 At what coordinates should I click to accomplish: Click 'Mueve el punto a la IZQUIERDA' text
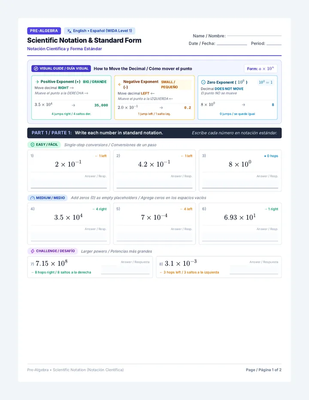point(145,99)
